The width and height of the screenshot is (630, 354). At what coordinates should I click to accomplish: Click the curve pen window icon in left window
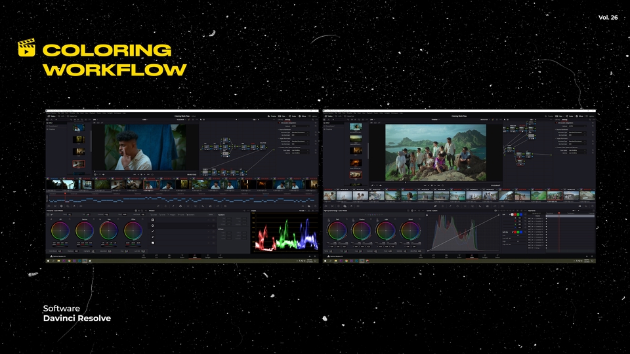[153, 231]
